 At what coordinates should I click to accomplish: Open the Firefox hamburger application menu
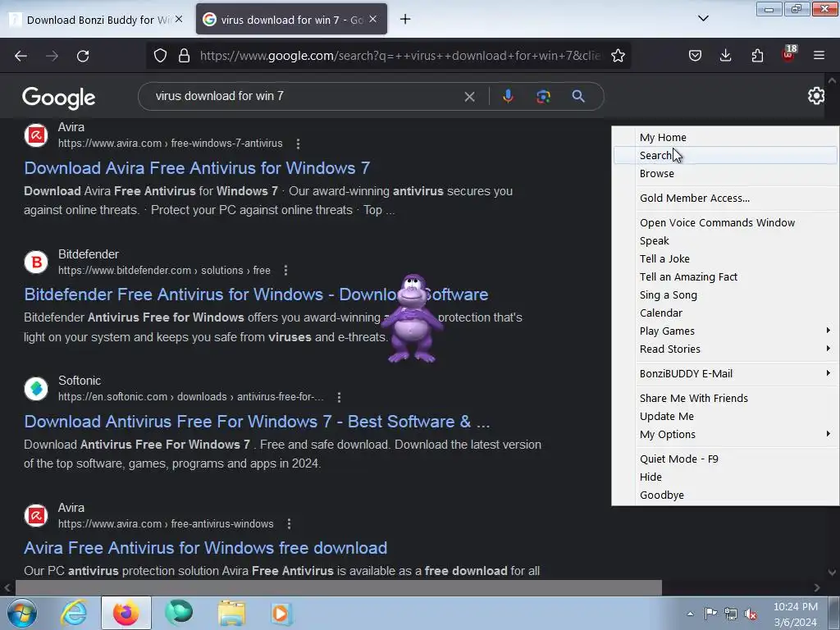point(819,56)
